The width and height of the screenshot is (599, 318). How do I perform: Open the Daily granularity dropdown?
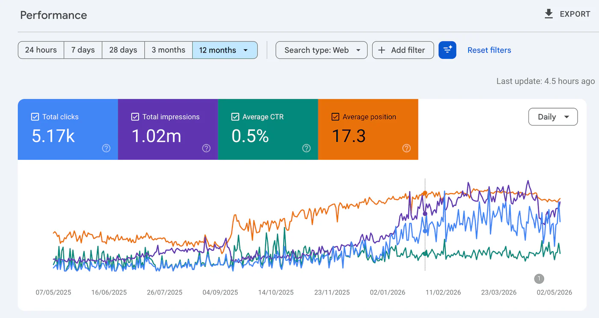click(x=553, y=117)
